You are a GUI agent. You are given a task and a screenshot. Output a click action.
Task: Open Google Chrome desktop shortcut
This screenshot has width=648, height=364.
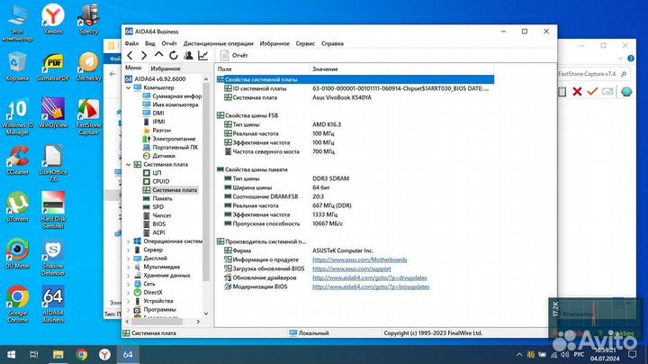pos(17,305)
